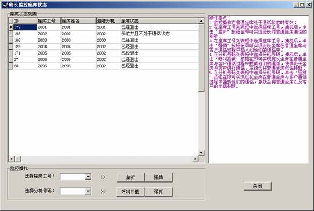Click the row selector for ID 168
Screen dimensions: 314x211
pos(11,40)
